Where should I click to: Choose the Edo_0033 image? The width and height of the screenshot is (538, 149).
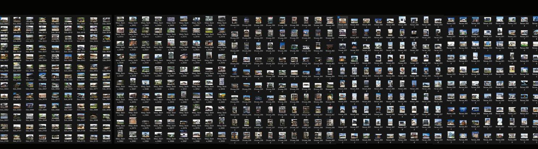[x=68, y=47]
